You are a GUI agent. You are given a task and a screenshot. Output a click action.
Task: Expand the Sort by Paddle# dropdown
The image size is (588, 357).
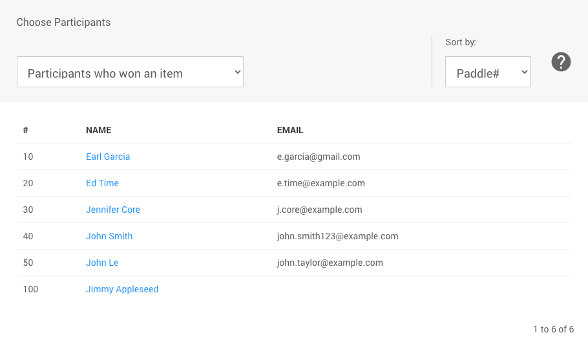[x=487, y=72]
